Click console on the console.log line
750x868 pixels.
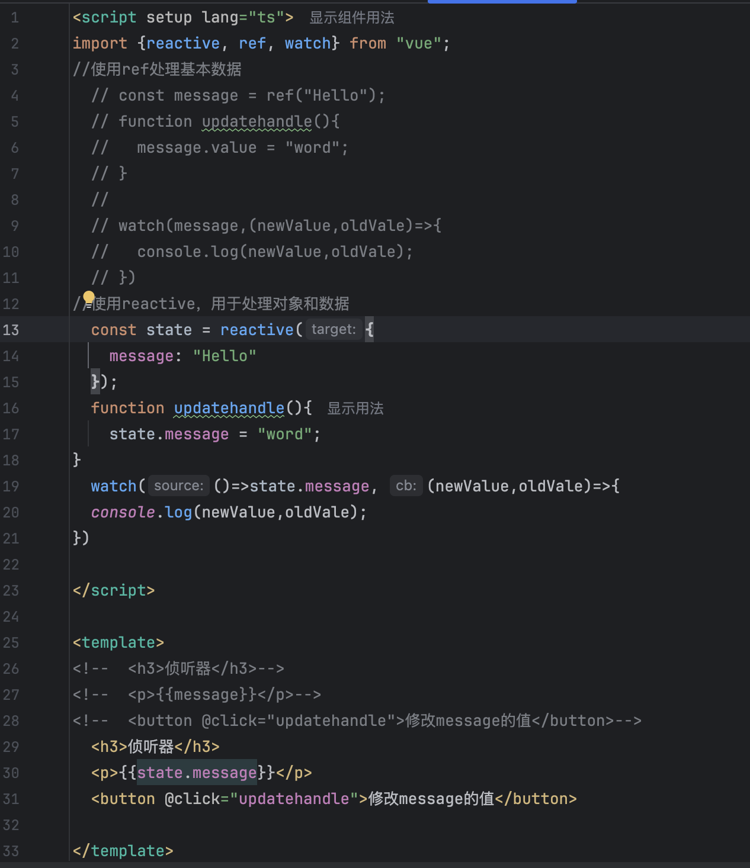pyautogui.click(x=123, y=513)
